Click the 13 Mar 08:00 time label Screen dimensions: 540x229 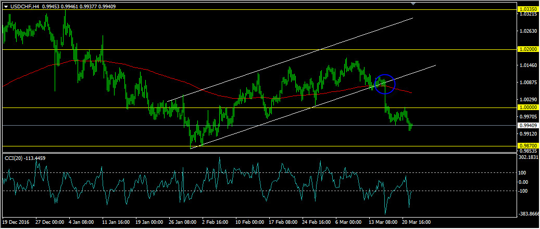point(382,222)
